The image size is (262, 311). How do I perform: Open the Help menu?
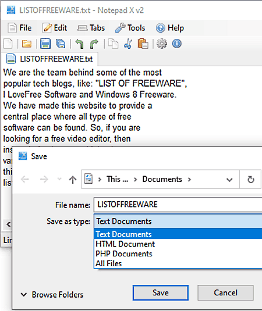pos(170,28)
